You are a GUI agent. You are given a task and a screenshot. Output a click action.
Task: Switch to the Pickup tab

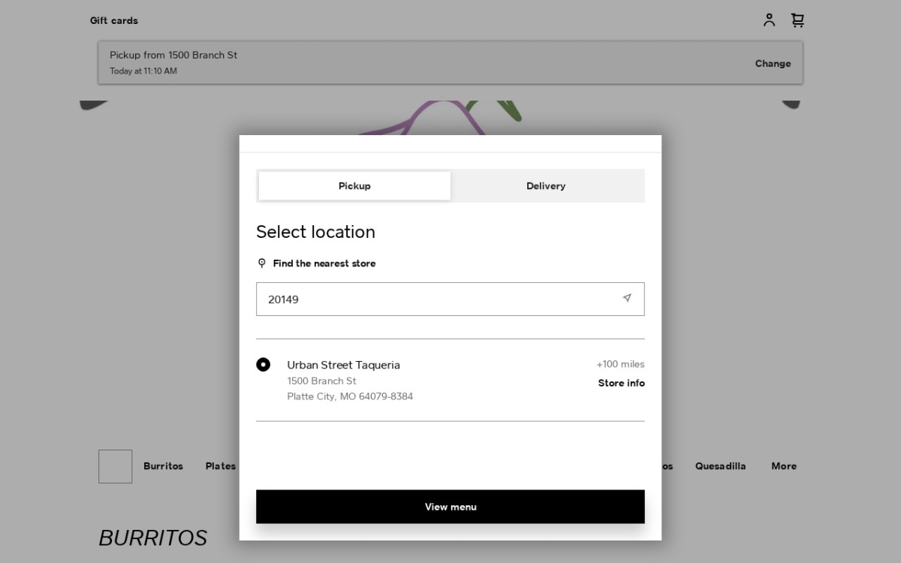(354, 185)
